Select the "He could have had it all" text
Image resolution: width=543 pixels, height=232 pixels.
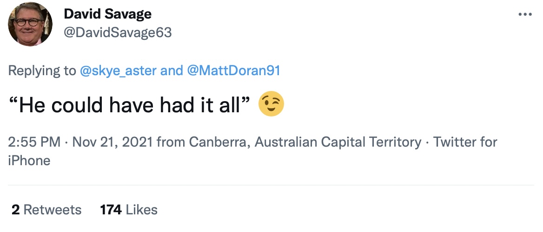(130, 104)
